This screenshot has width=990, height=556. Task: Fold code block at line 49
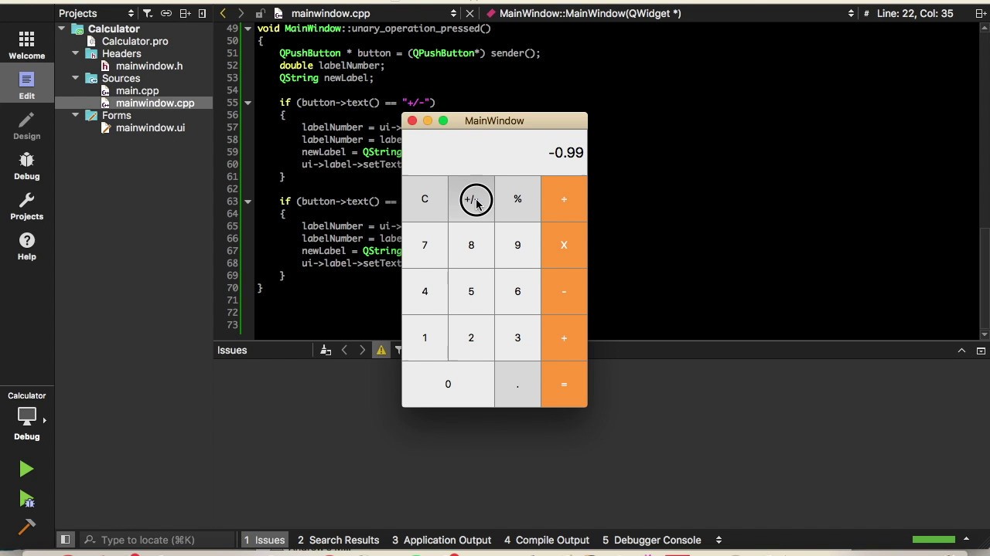[247, 29]
